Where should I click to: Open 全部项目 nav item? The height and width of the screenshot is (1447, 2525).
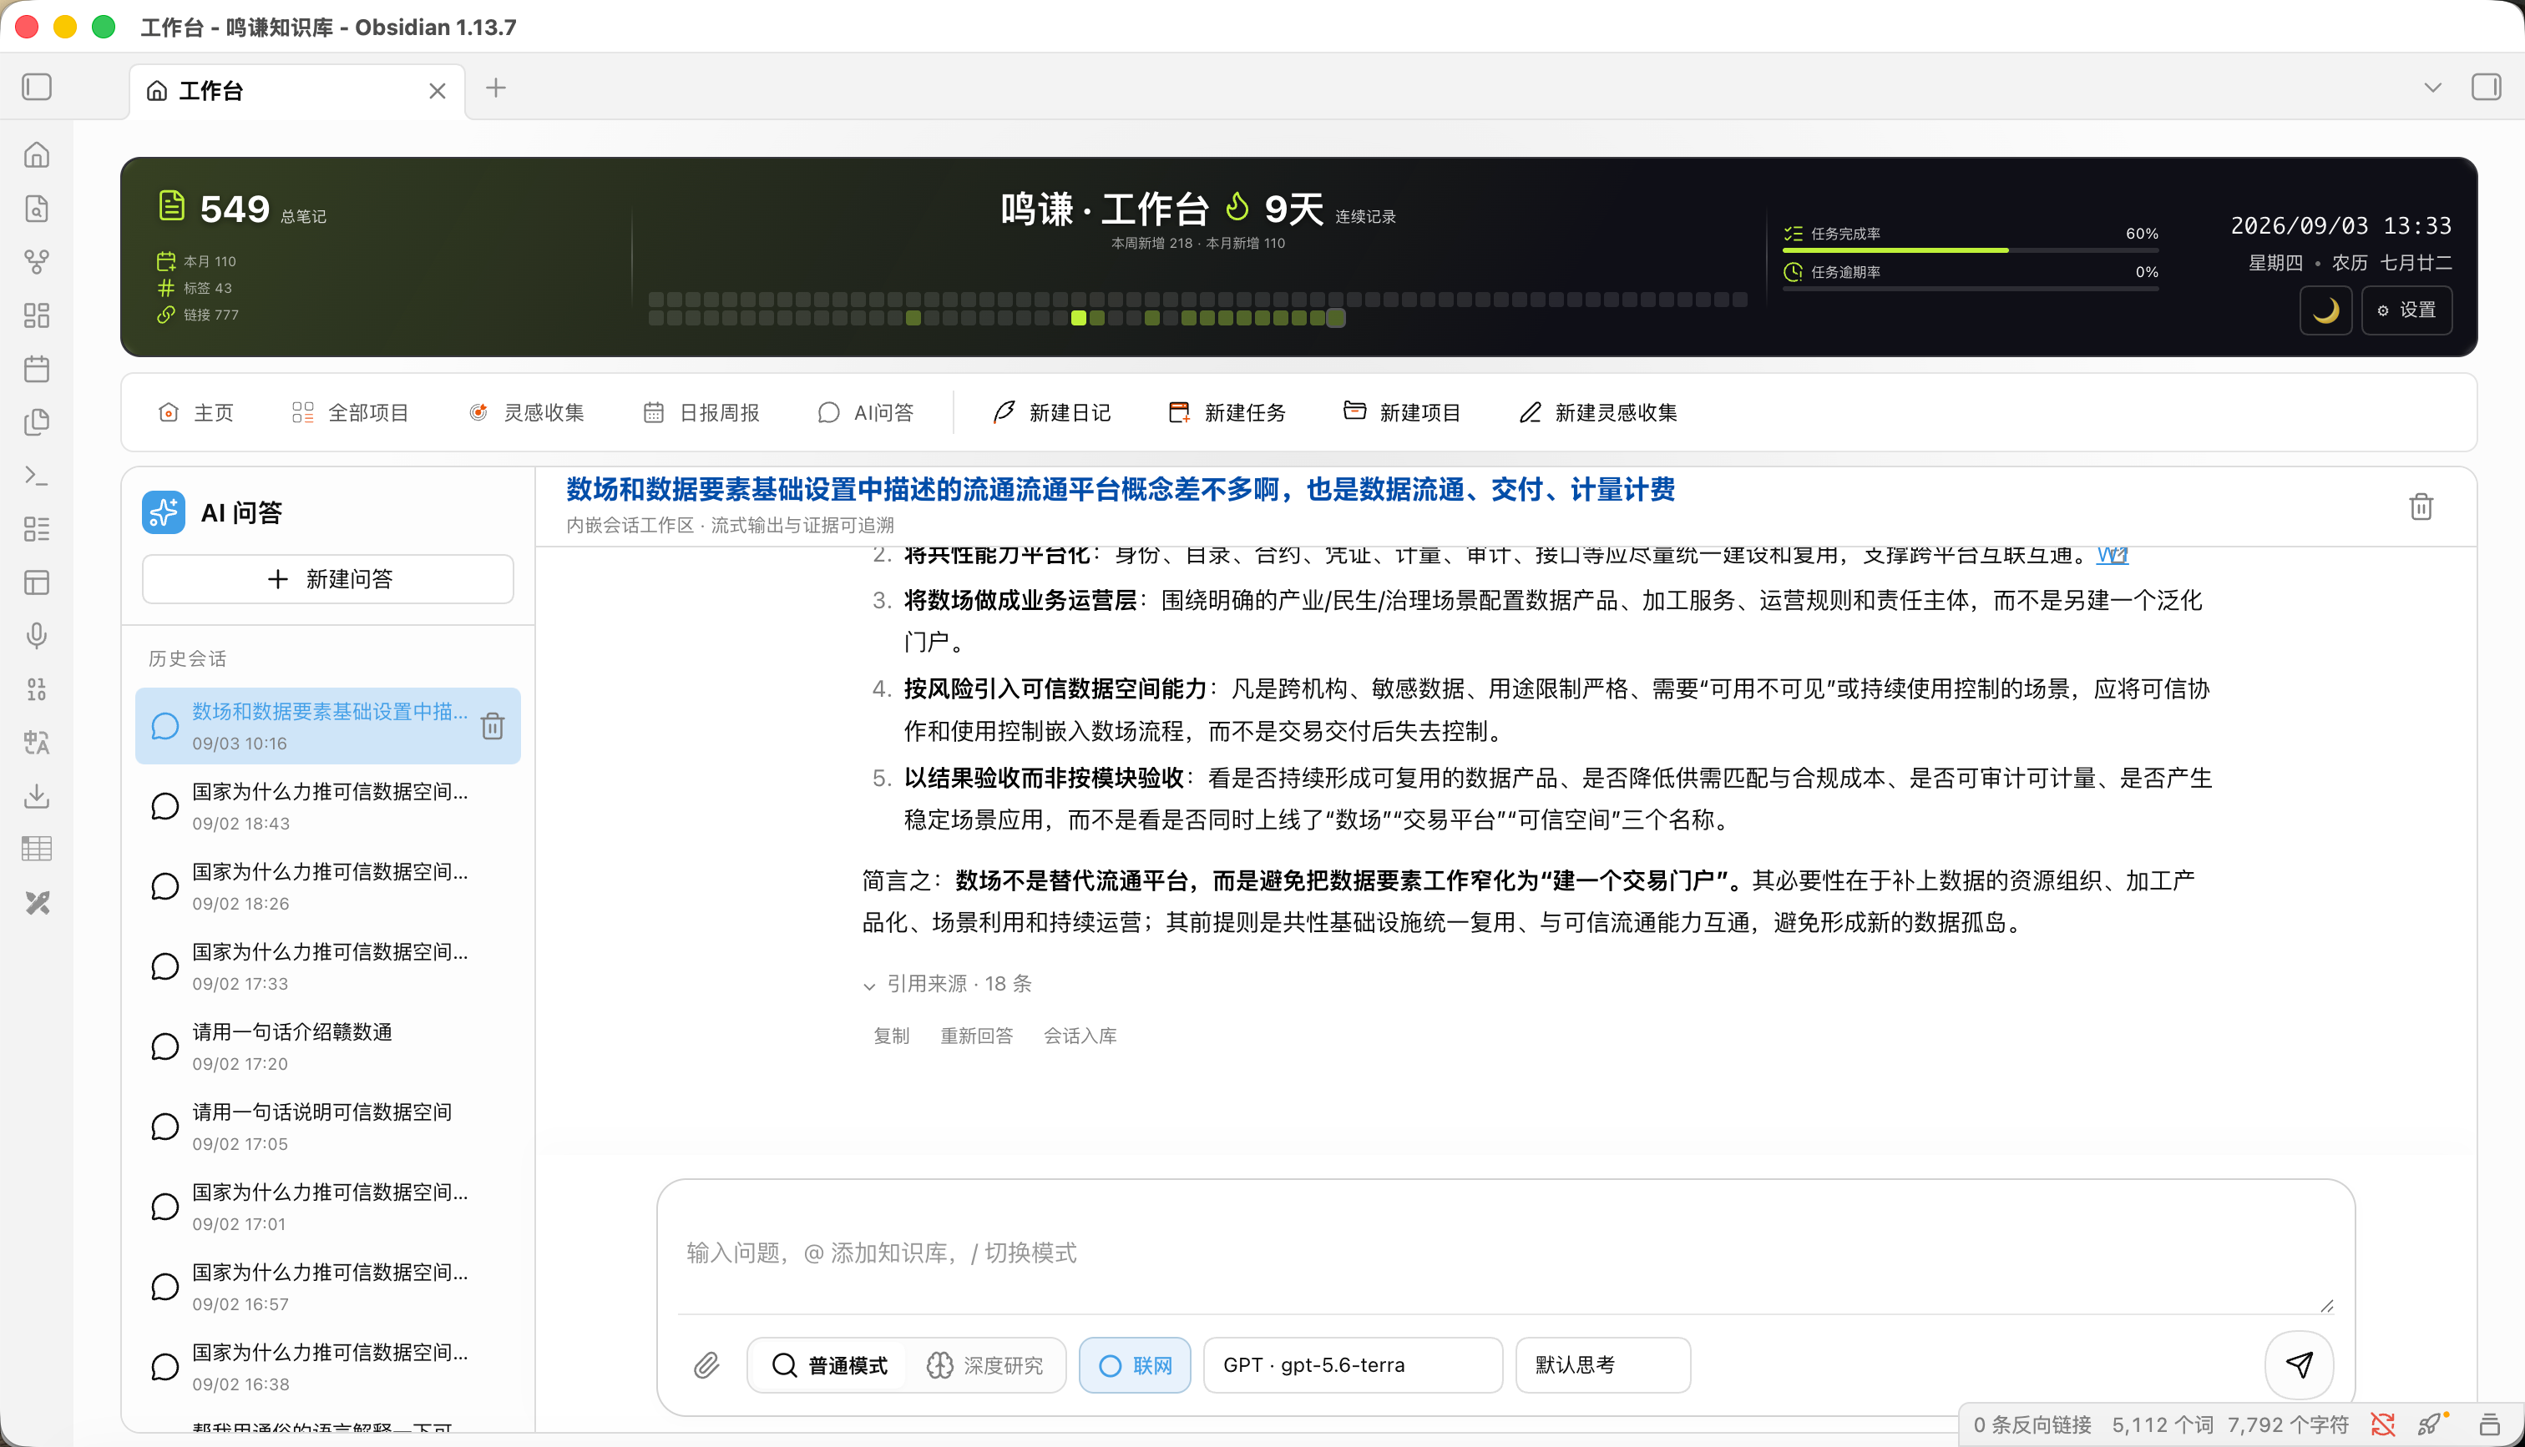click(x=350, y=412)
